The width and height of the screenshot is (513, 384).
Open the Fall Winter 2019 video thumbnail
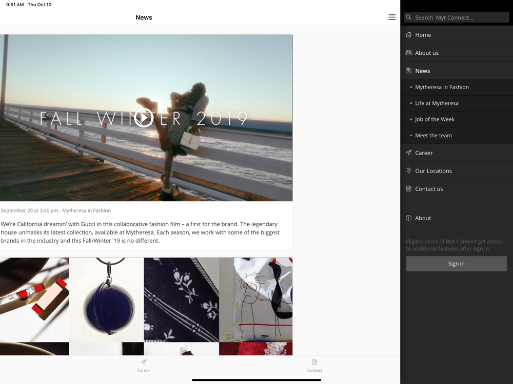click(146, 118)
